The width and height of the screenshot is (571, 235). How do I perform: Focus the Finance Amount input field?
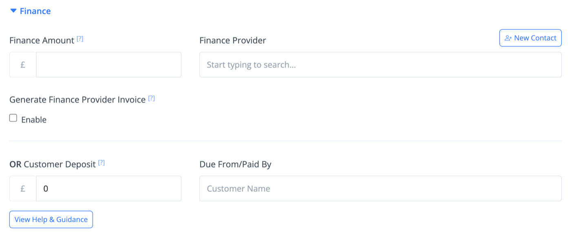click(108, 64)
